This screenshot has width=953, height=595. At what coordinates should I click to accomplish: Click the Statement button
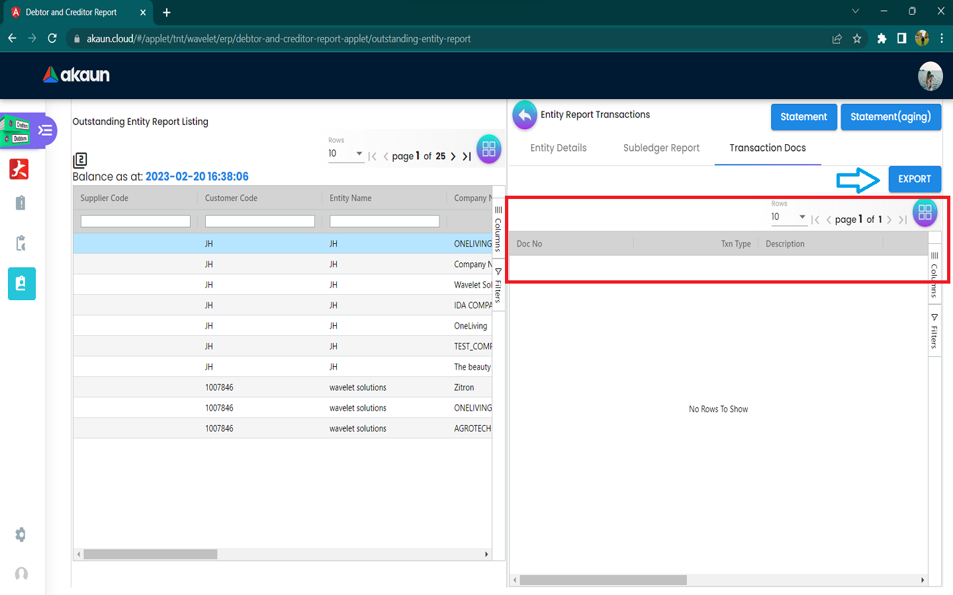point(803,117)
